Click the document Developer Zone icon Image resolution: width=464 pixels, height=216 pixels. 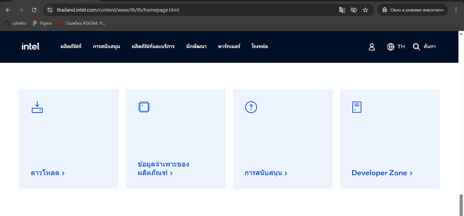click(x=357, y=107)
